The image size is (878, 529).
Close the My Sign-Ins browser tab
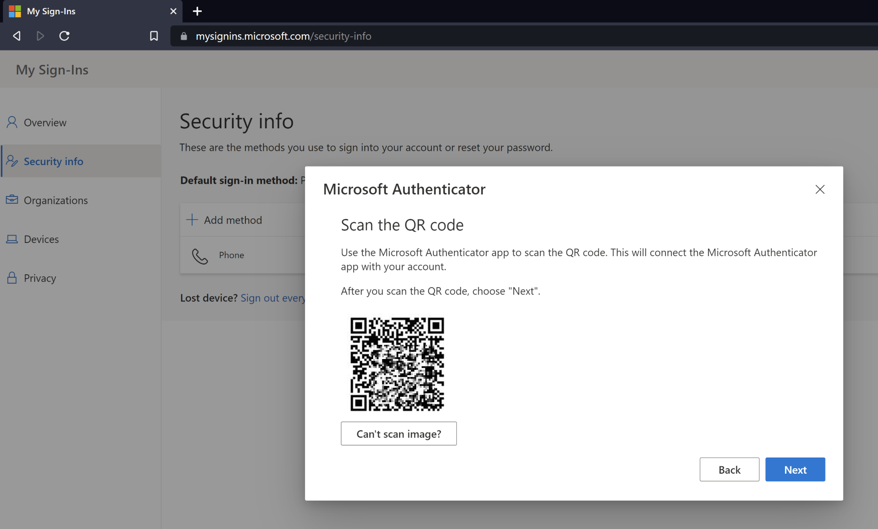click(x=173, y=11)
